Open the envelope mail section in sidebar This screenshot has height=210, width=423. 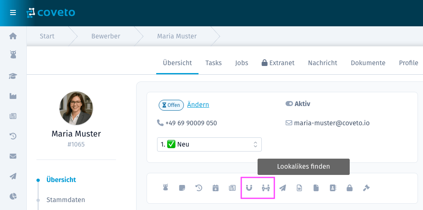[13, 156]
